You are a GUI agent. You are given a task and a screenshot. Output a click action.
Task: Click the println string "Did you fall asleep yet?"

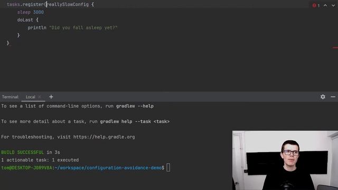click(x=83, y=27)
